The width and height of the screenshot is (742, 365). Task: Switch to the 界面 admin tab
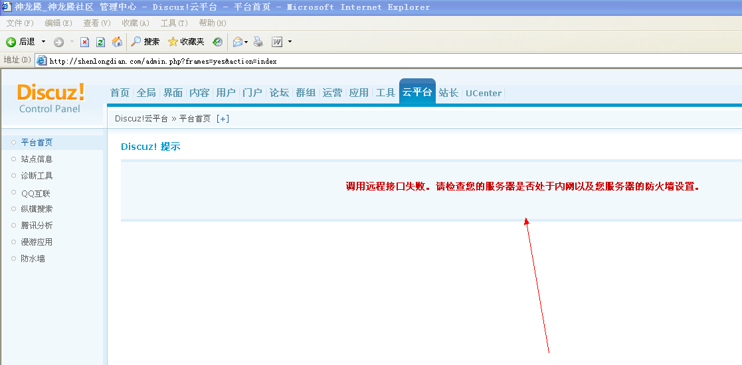(x=173, y=93)
